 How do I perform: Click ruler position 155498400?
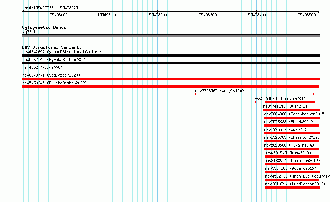click(x=256, y=15)
